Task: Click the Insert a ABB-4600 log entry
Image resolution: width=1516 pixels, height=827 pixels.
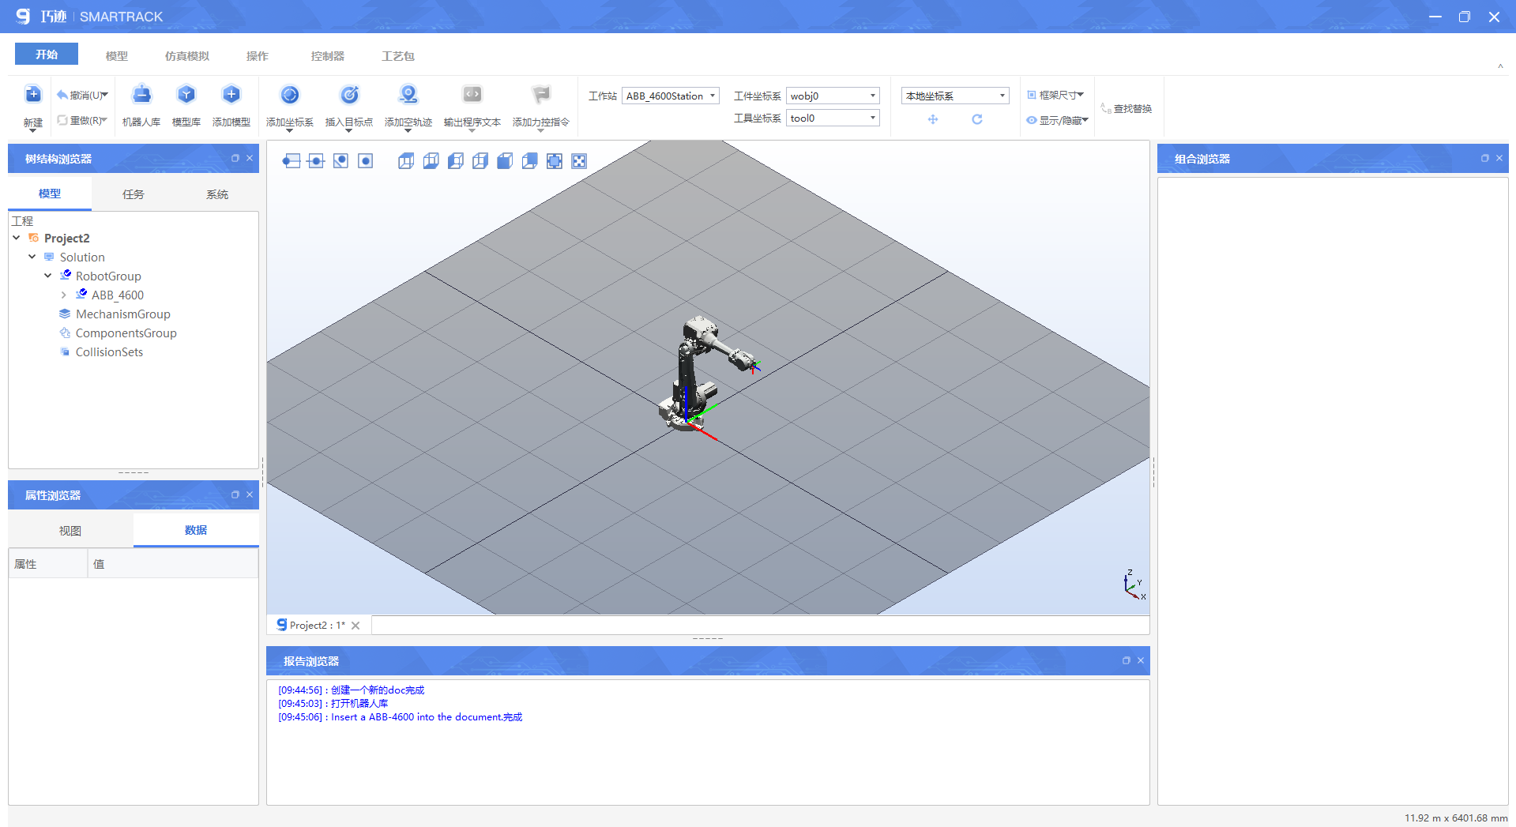Action: [x=400, y=717]
